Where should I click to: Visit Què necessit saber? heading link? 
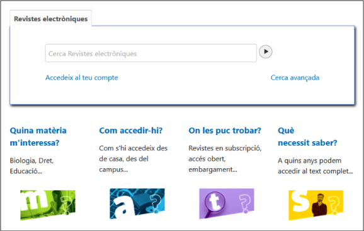(307, 137)
